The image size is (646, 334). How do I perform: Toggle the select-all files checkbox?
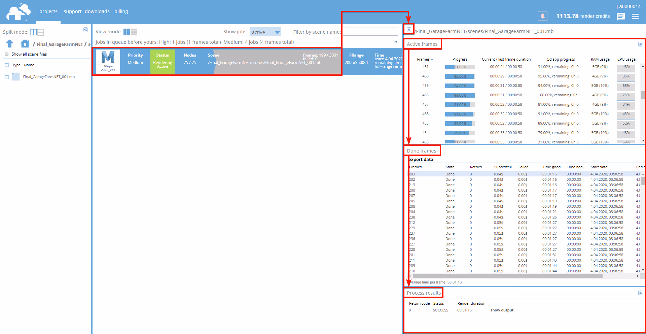tap(7, 65)
